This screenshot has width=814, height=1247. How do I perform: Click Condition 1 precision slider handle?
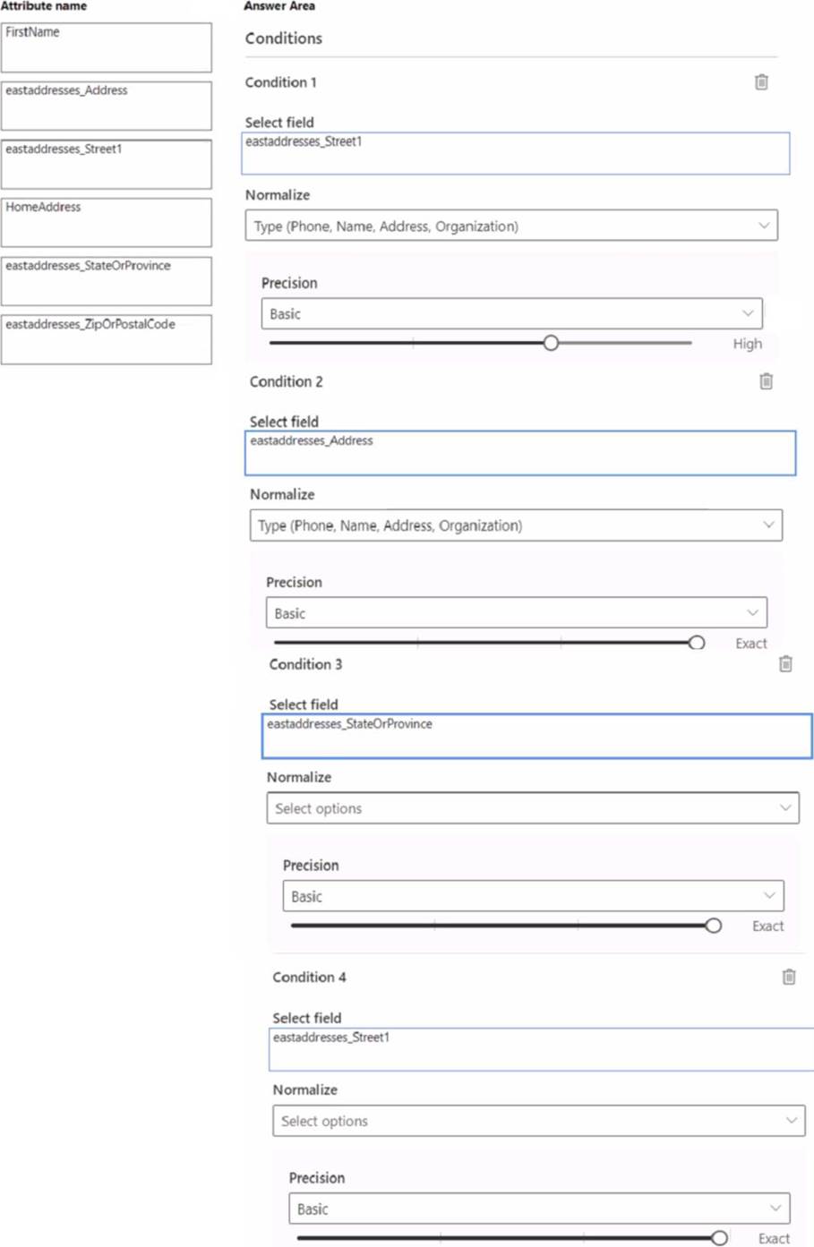(x=551, y=343)
